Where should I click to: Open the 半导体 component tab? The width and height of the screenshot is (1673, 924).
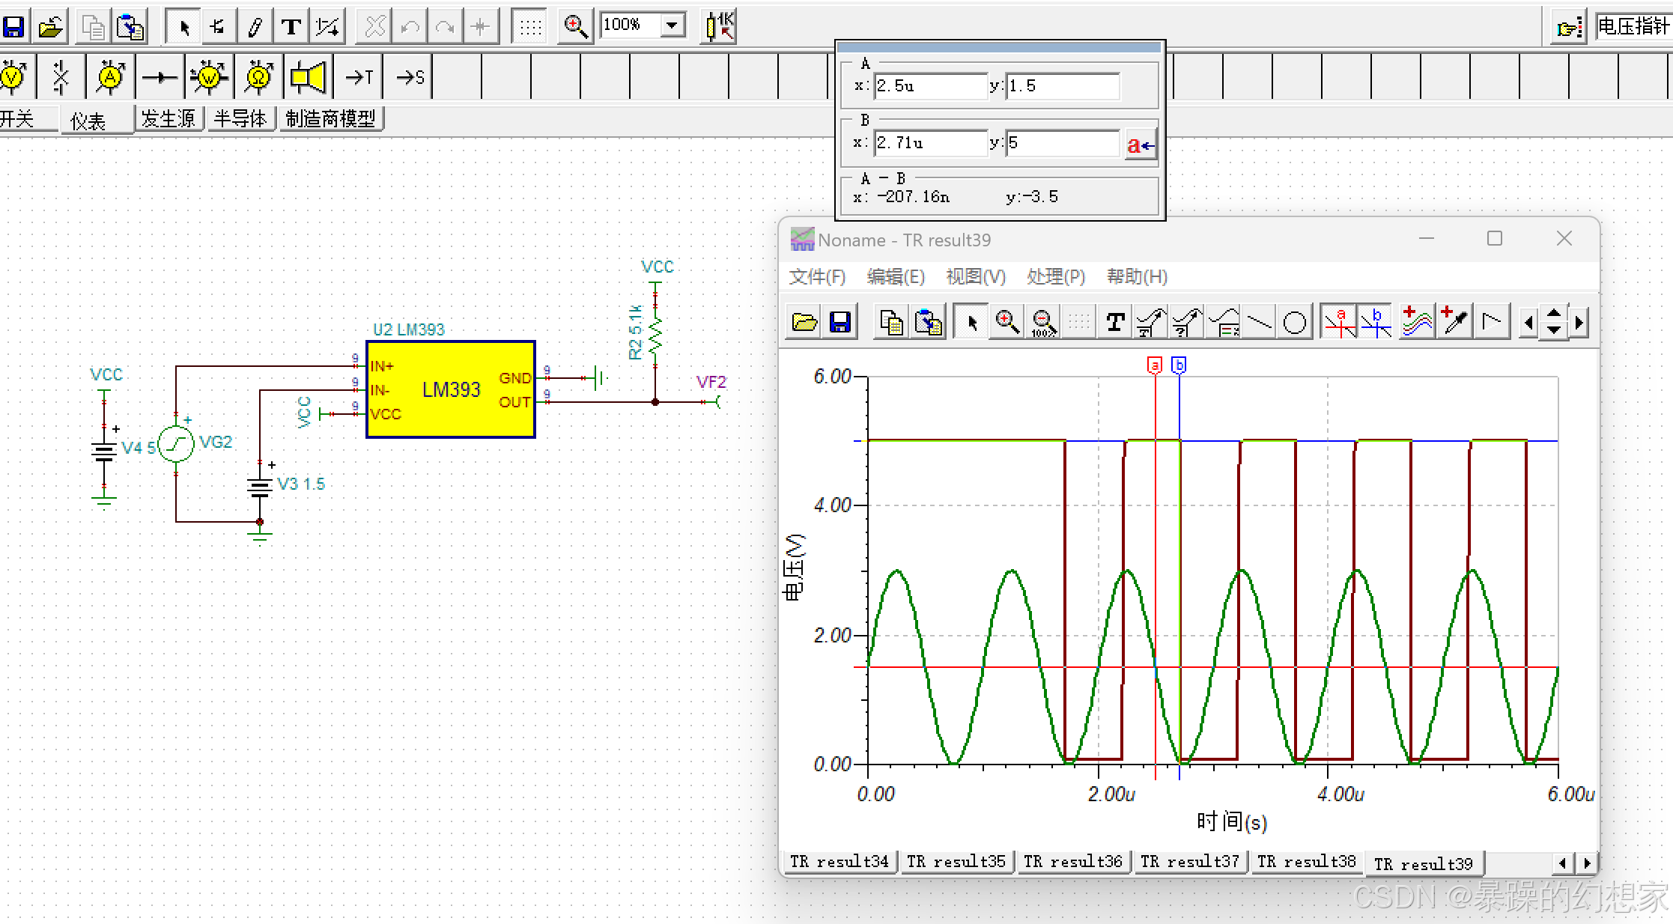[240, 119]
